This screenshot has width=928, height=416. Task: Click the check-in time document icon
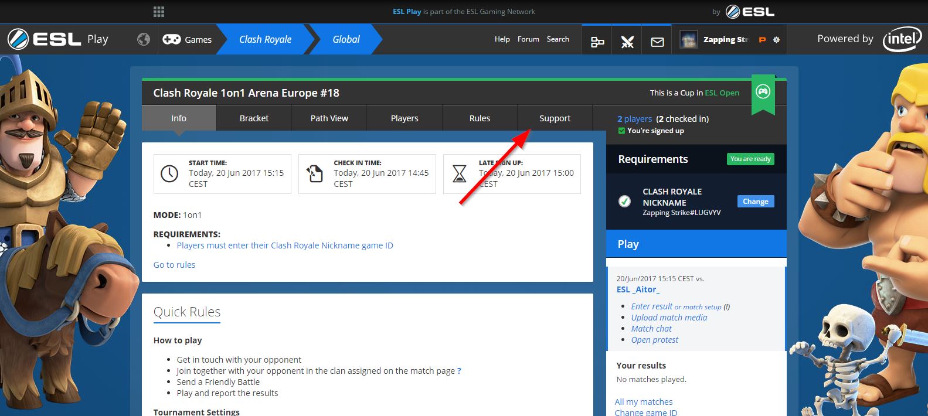point(315,173)
